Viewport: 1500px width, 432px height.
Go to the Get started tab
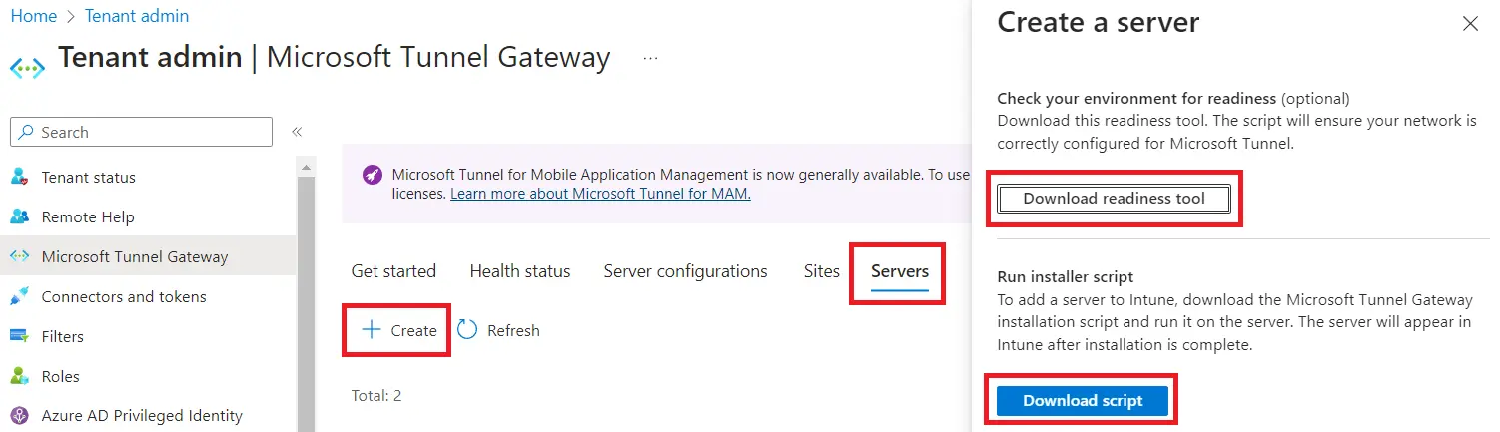click(393, 271)
